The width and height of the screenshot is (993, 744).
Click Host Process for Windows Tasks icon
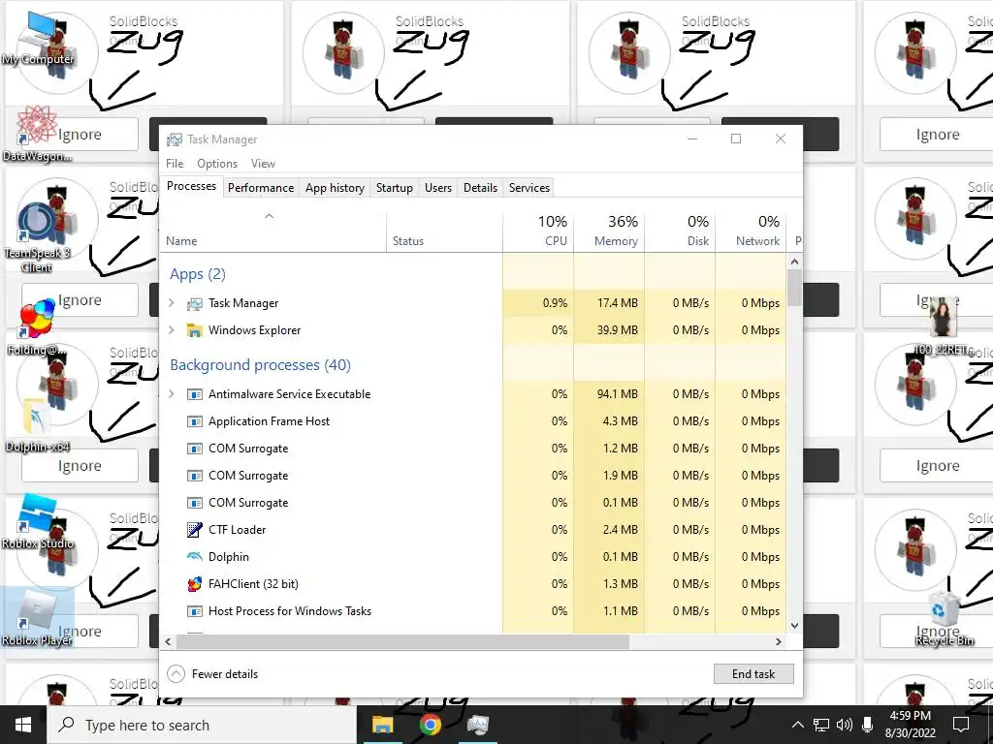pyautogui.click(x=194, y=611)
